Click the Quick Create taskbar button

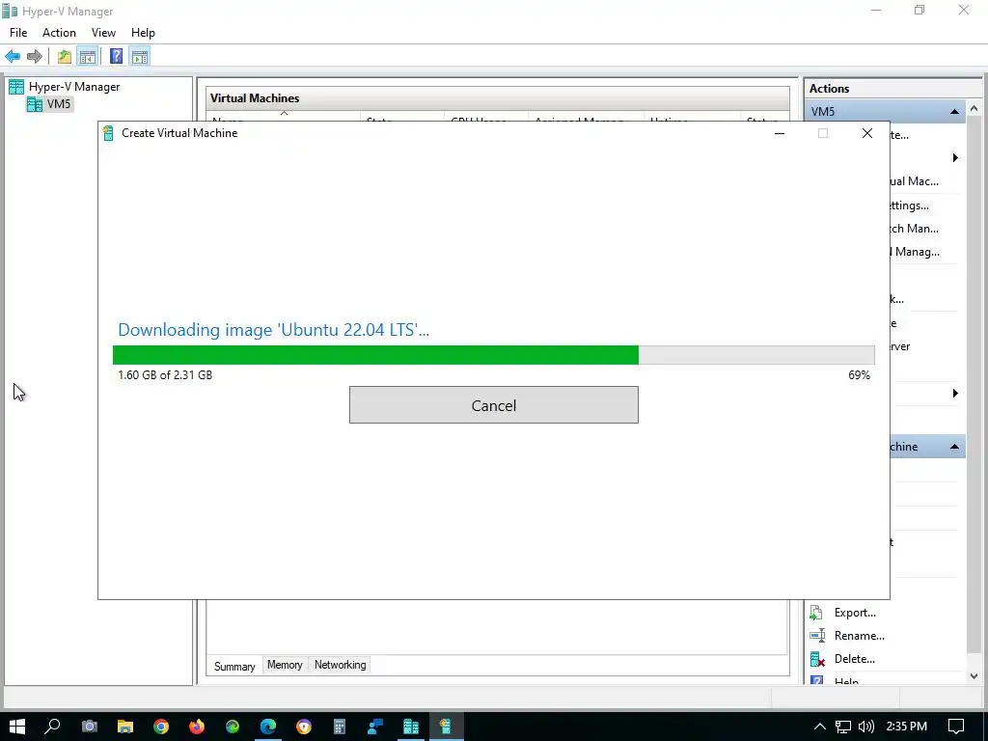tap(446, 727)
